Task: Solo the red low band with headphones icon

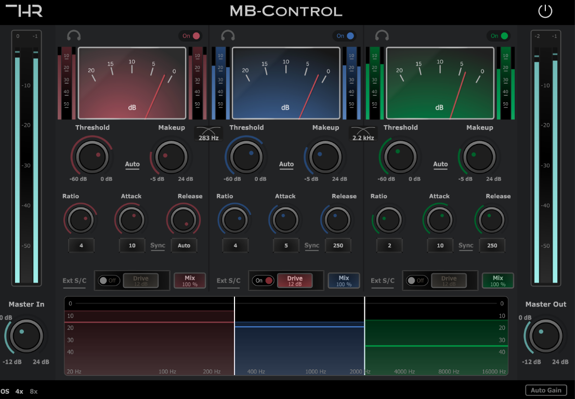Action: pos(74,35)
